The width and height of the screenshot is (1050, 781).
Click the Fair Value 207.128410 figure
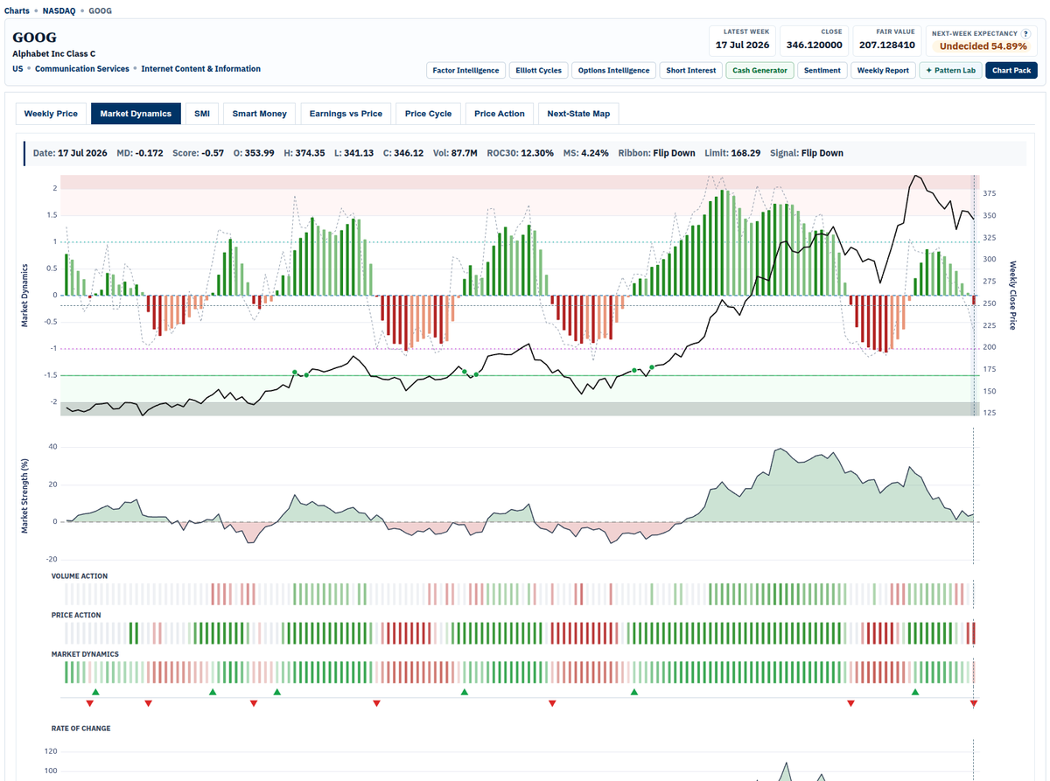(885, 45)
